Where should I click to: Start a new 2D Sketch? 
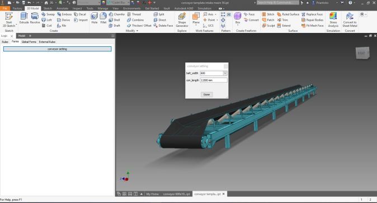pyautogui.click(x=9, y=20)
